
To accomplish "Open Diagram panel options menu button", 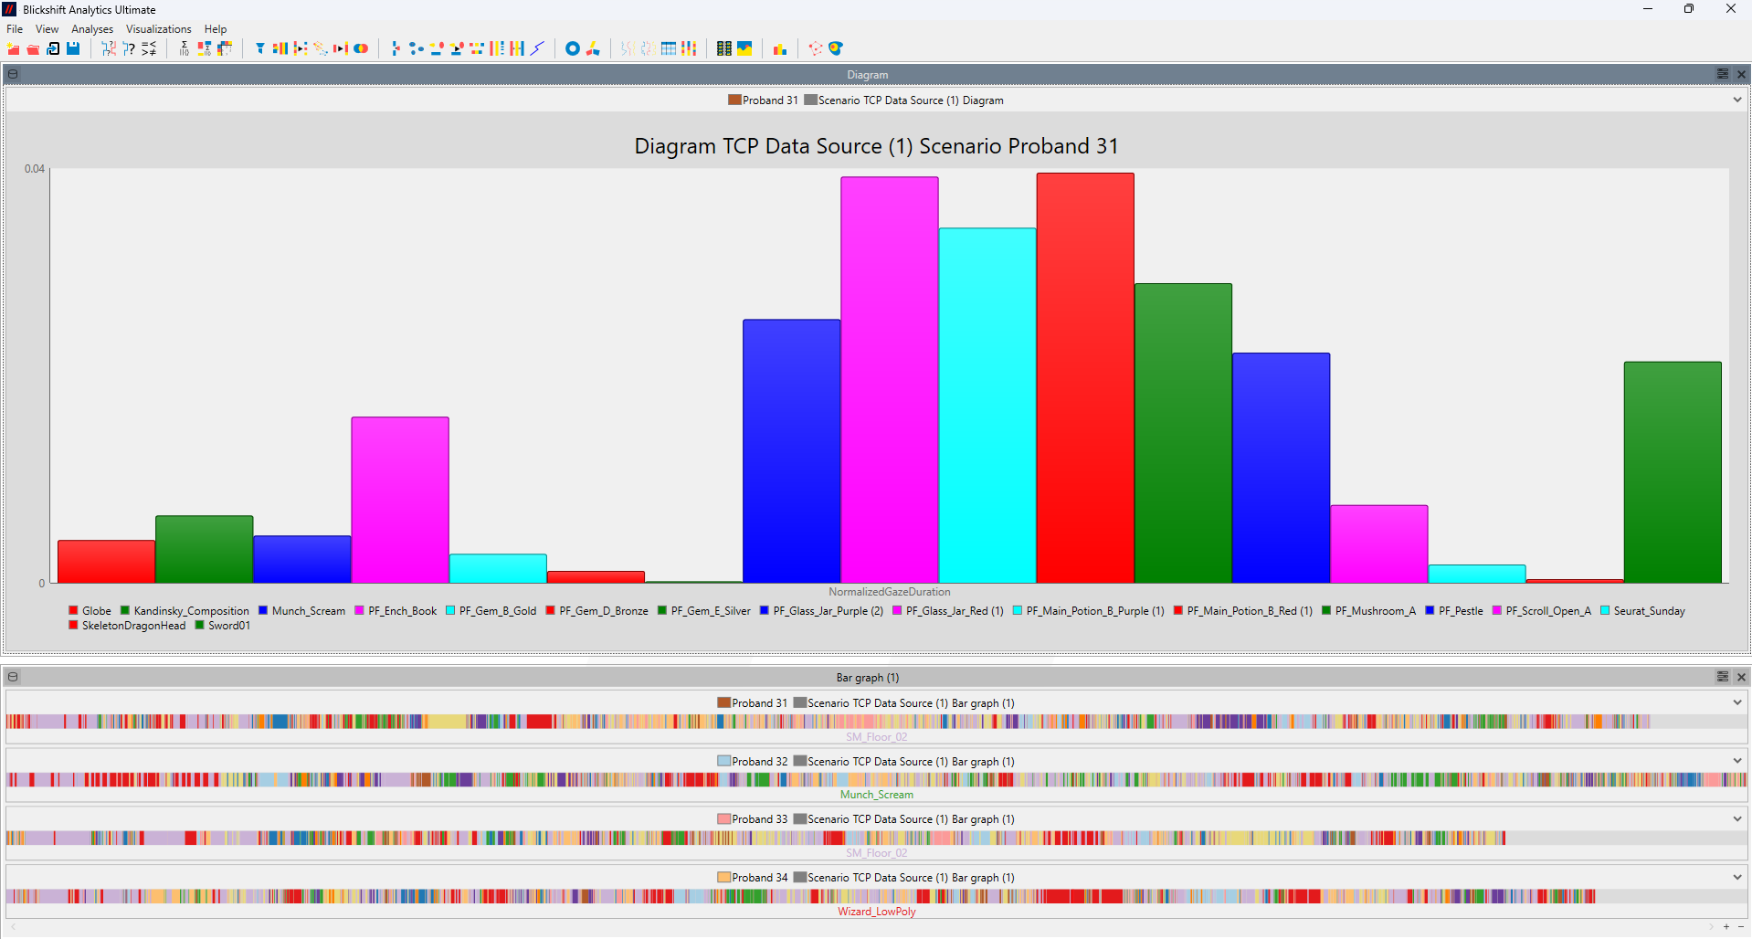I will click(x=1722, y=74).
